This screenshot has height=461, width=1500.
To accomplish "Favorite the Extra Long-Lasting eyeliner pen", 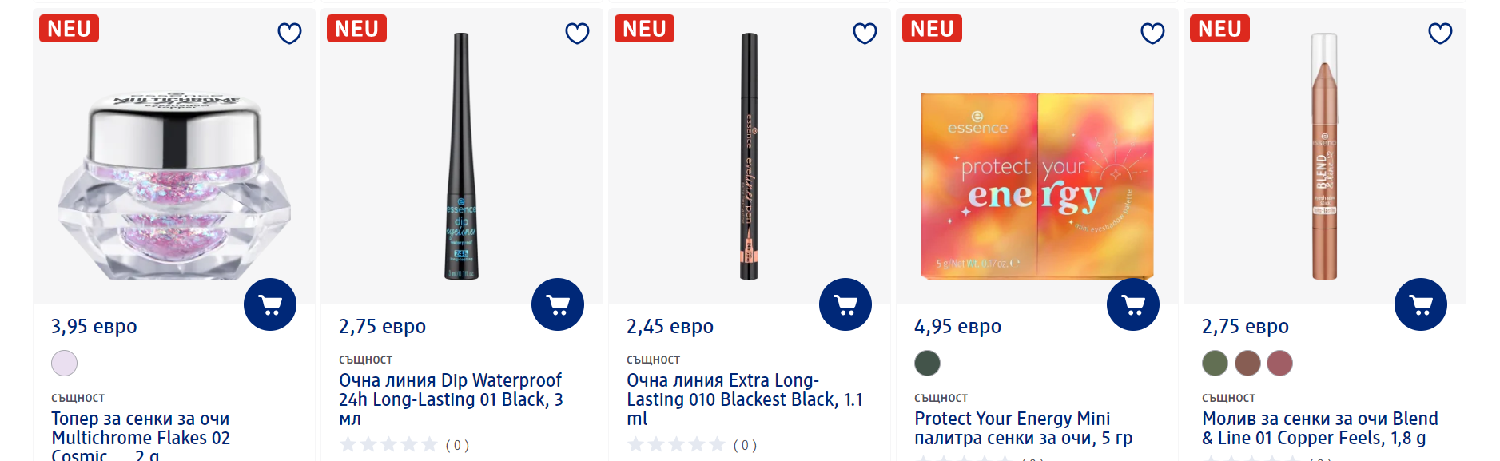I will pyautogui.click(x=865, y=34).
